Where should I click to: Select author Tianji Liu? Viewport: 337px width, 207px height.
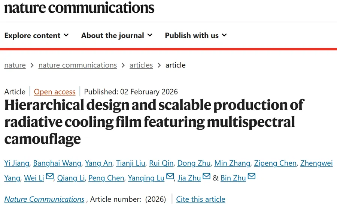[130, 163]
